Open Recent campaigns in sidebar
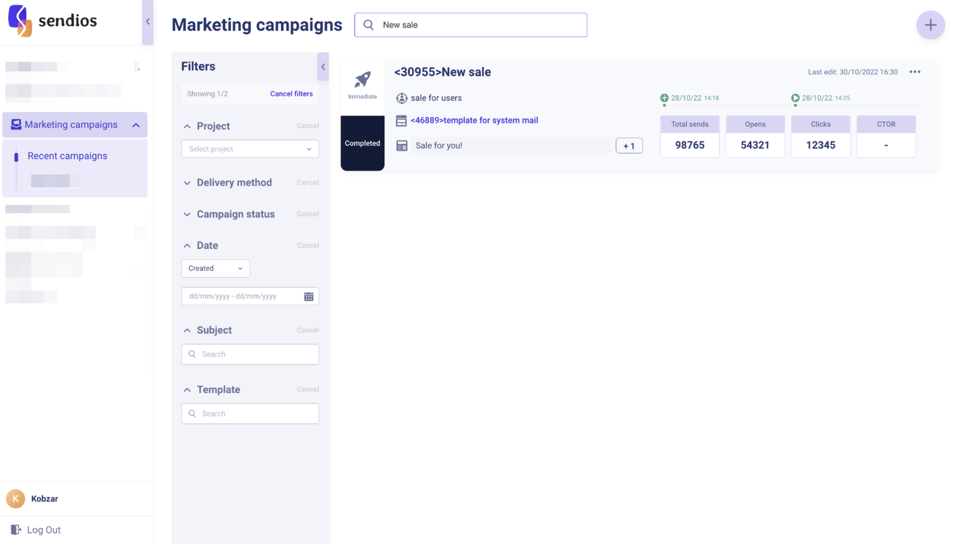 pyautogui.click(x=67, y=156)
